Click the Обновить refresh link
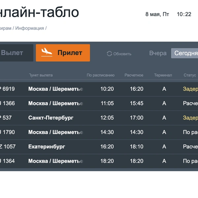Screen dimensions: 198x198 point(122,54)
